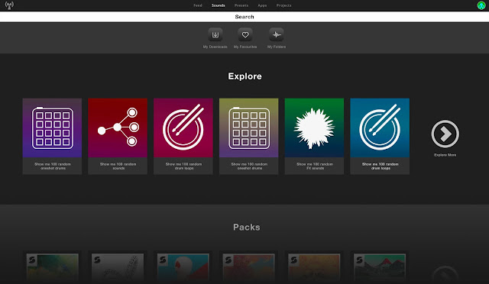Open the red-toned abstract artwork pack
The width and height of the screenshot is (489, 284).
click(x=249, y=267)
